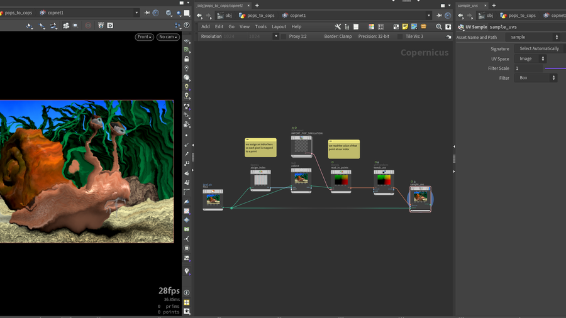
Task: Select the read_in_points node thumbnail
Action: pyautogui.click(x=341, y=180)
